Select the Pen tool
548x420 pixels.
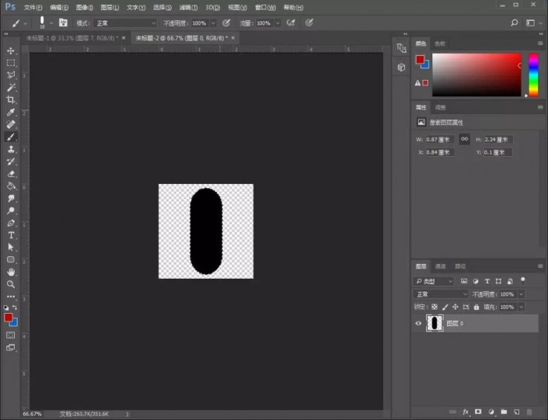tap(11, 223)
